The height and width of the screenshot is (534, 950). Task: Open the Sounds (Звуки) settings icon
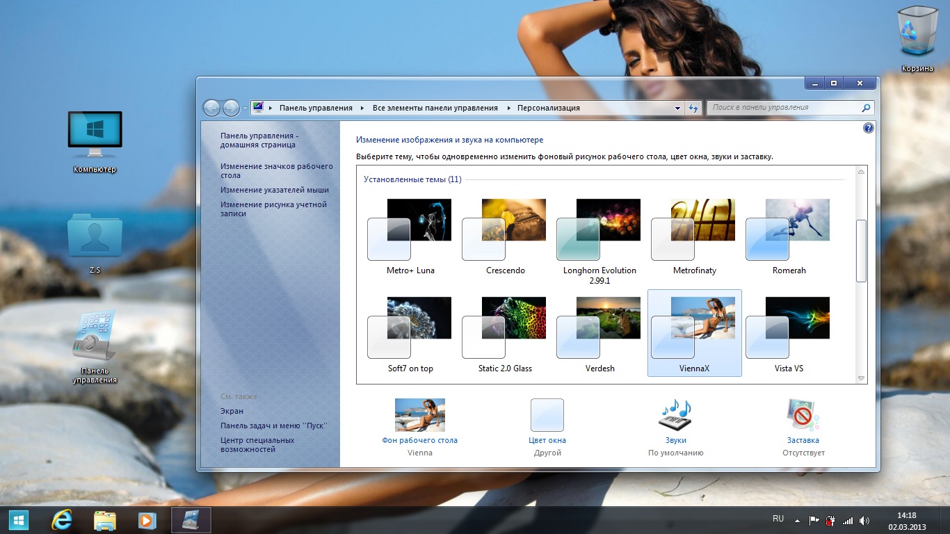point(675,416)
